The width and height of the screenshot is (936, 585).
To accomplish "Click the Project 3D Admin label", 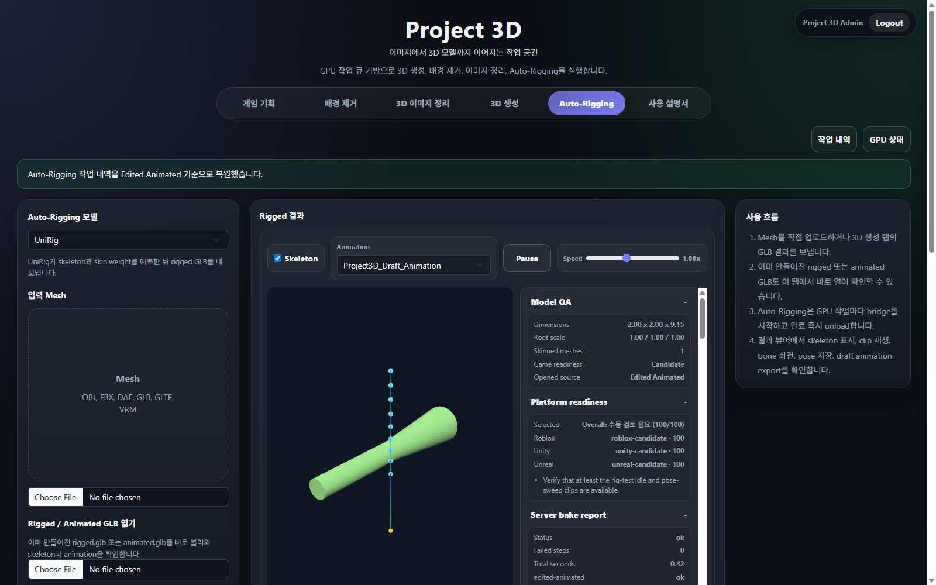I will 832,23.
